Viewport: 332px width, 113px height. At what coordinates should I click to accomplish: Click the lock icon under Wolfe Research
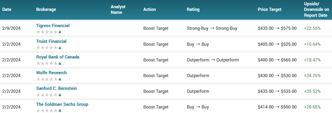point(60,79)
